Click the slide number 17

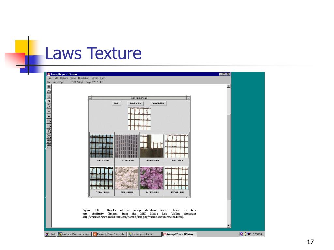(x=311, y=242)
